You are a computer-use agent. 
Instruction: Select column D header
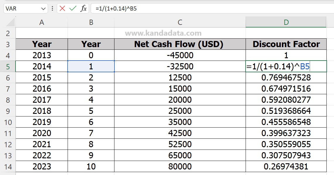[x=286, y=22]
